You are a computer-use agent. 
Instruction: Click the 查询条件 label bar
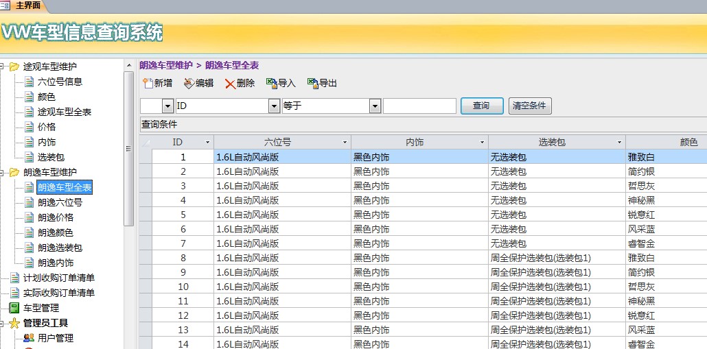tap(423, 124)
